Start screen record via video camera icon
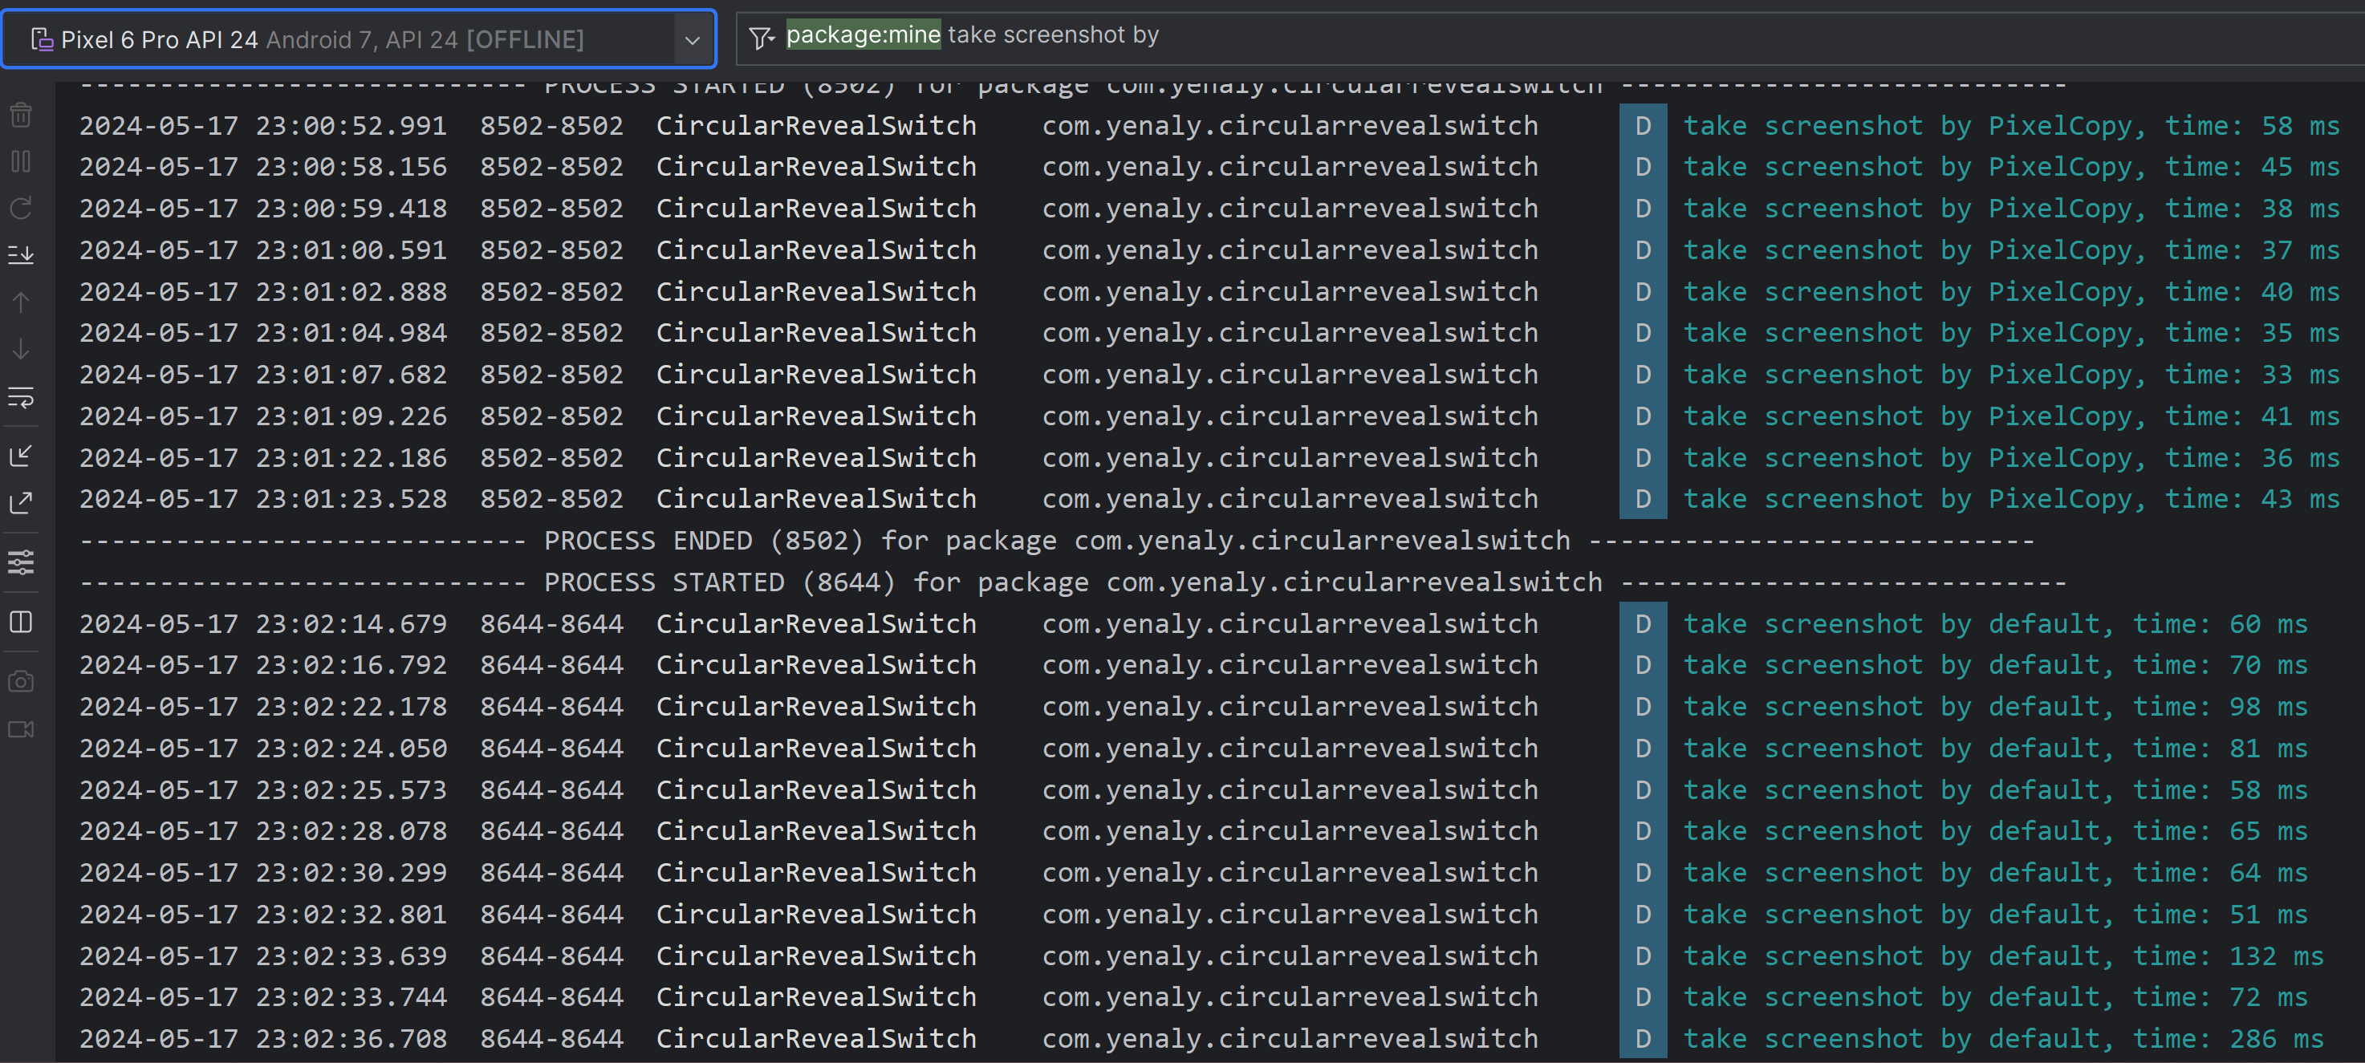The image size is (2365, 1063). click(21, 729)
